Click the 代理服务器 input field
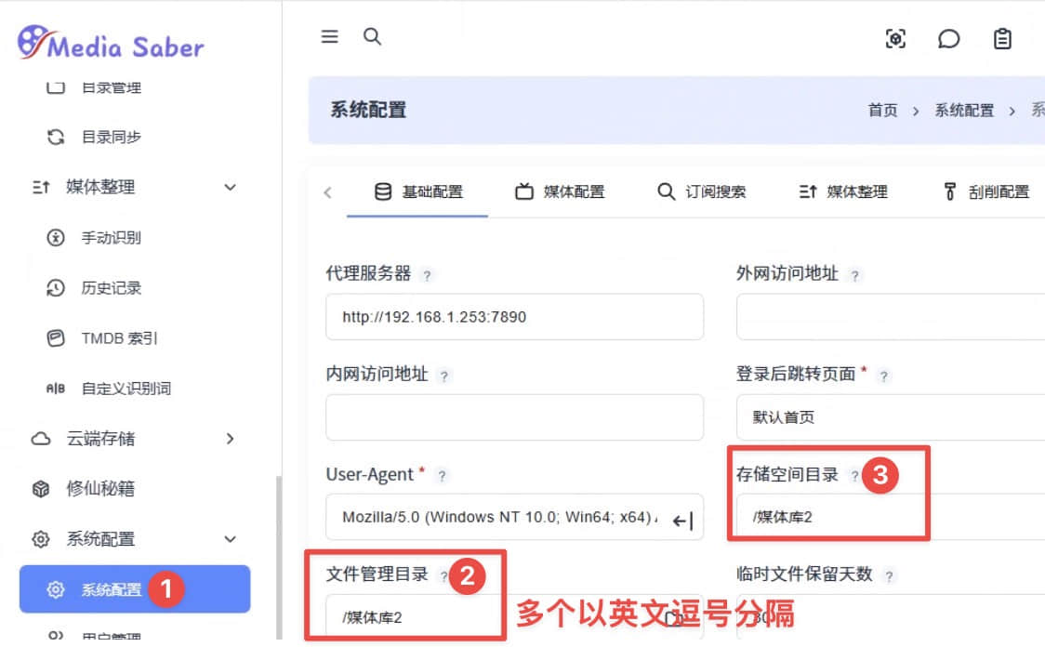 514,317
